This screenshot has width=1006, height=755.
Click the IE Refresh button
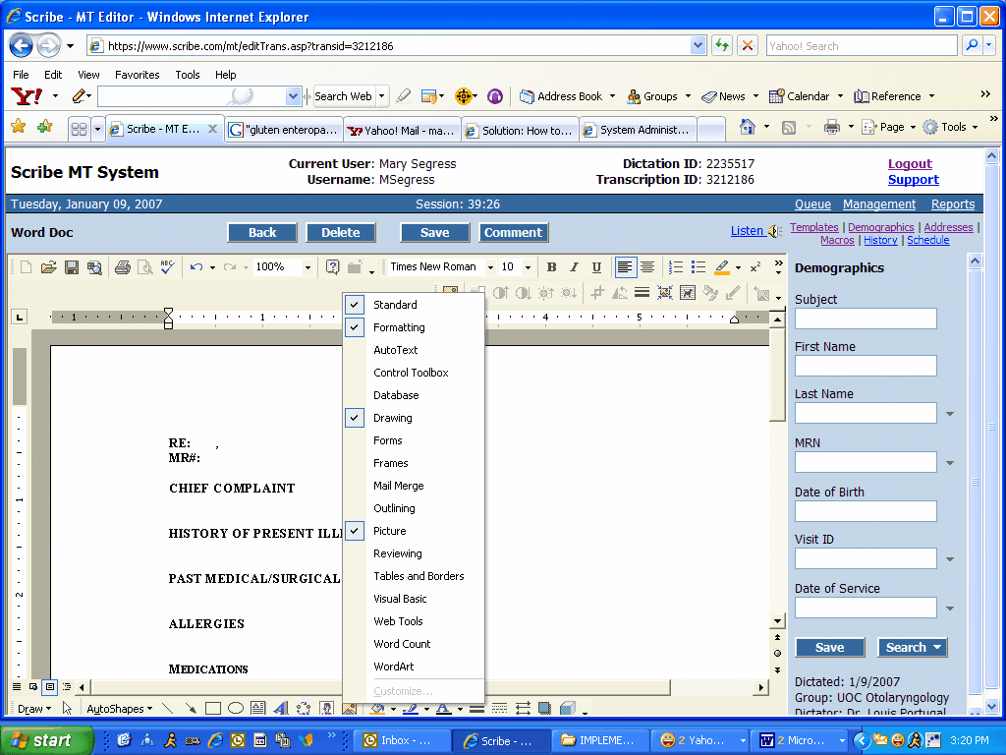click(x=722, y=45)
